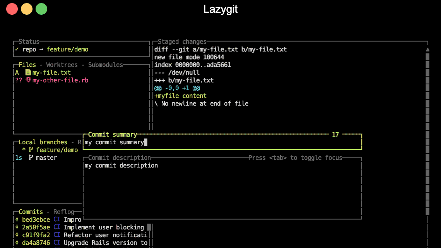Image resolution: width=441 pixels, height=248 pixels.
Task: Focus the Commit description text area
Action: click(x=222, y=189)
